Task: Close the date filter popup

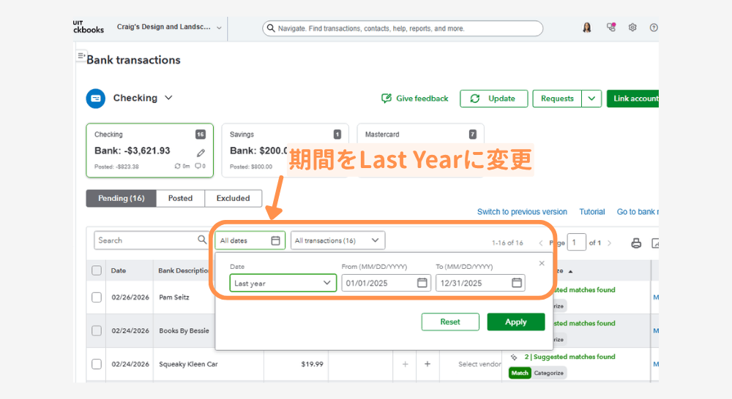Action: point(542,263)
